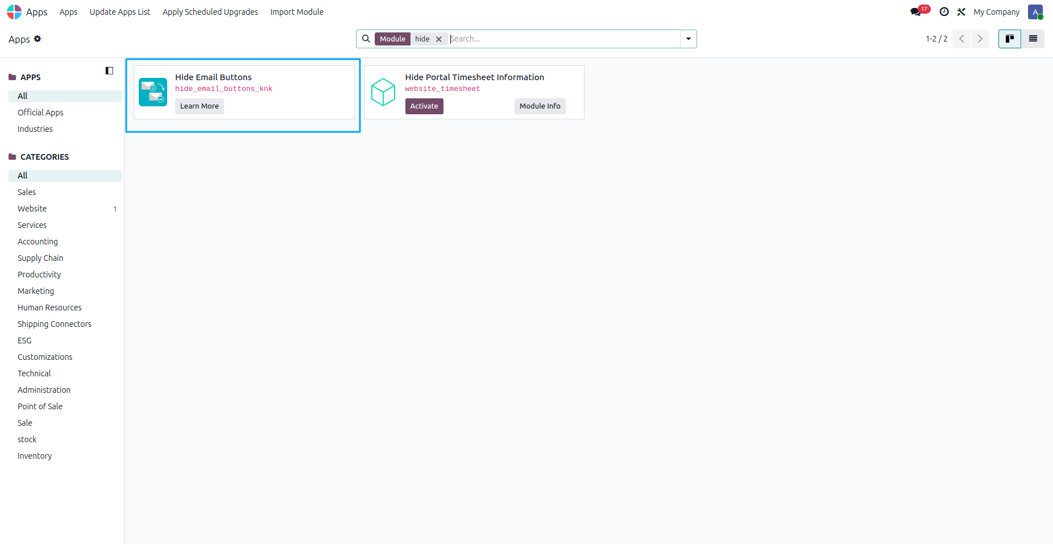The width and height of the screenshot is (1053, 544).
Task: Filter by stock category
Action: point(65,439)
